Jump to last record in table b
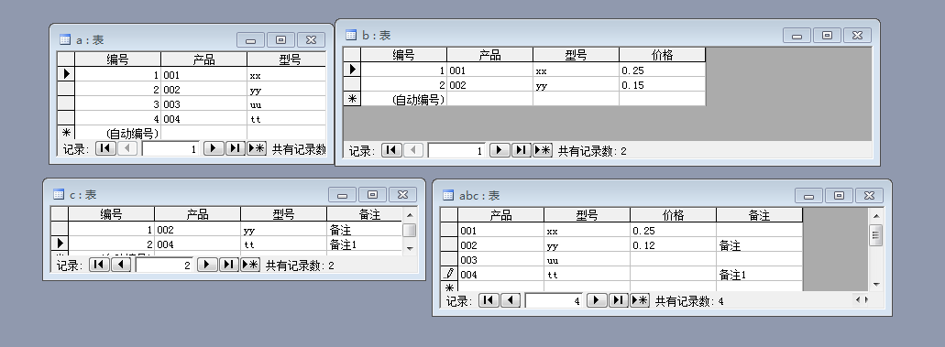The height and width of the screenshot is (347, 945). tap(521, 150)
